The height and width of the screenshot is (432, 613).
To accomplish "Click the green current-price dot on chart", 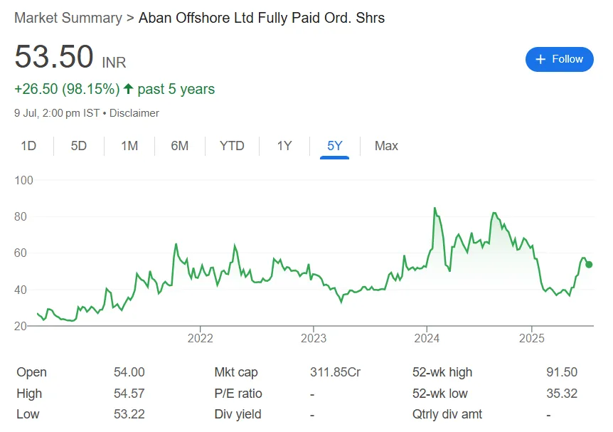I will coord(589,265).
